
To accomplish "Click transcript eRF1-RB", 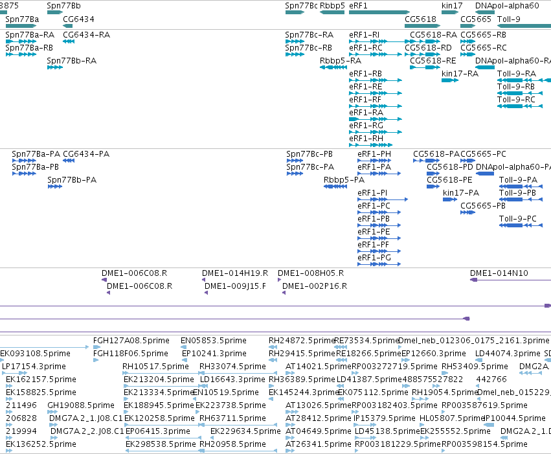I will (x=365, y=74).
